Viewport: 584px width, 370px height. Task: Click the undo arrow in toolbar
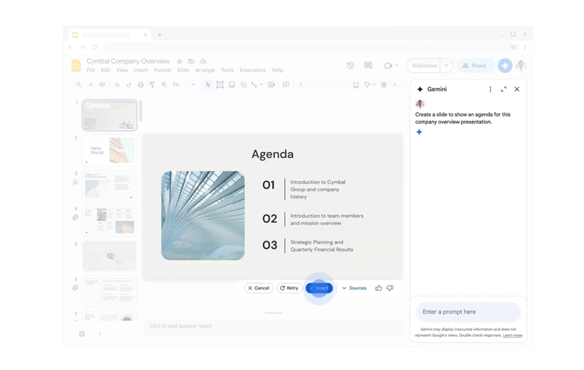117,85
